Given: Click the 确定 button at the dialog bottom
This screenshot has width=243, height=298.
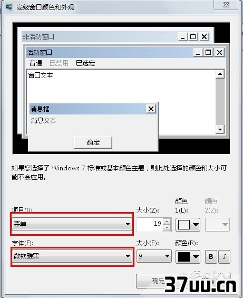Looking at the screenshot, I should pos(158,281).
